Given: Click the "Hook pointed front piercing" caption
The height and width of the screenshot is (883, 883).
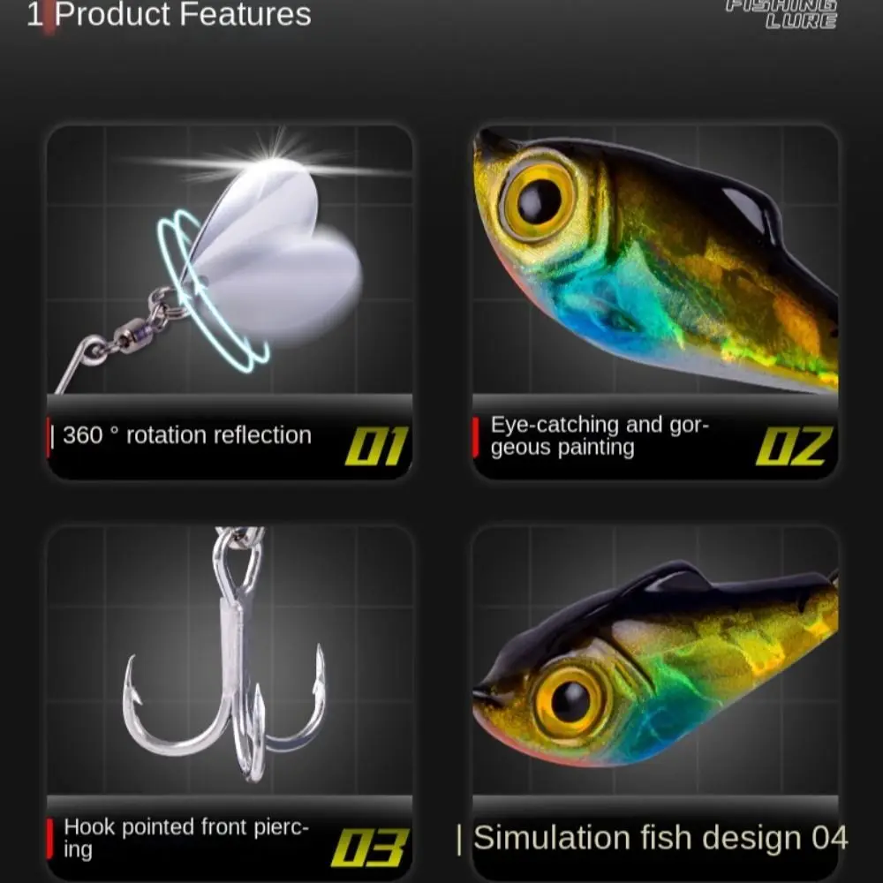Looking at the screenshot, I should [185, 838].
